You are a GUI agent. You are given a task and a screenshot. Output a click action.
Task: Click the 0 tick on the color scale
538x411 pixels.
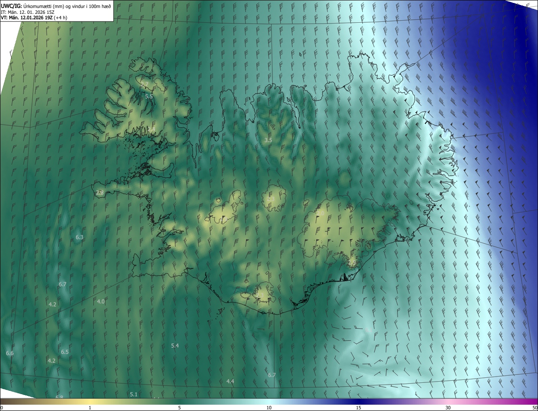click(2, 408)
